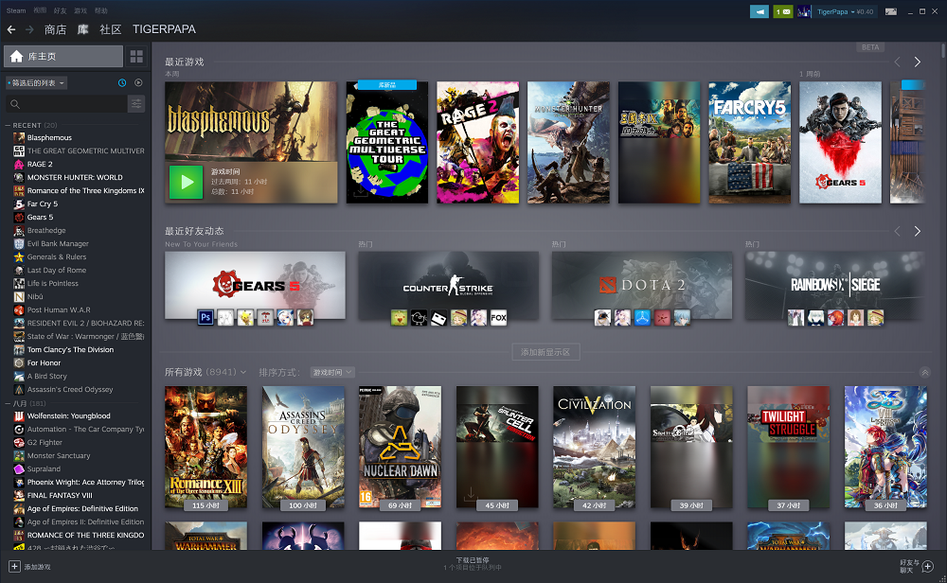Viewport: 947px width, 583px height.
Task: Open DOTA 2 friend activity card
Action: (x=641, y=285)
